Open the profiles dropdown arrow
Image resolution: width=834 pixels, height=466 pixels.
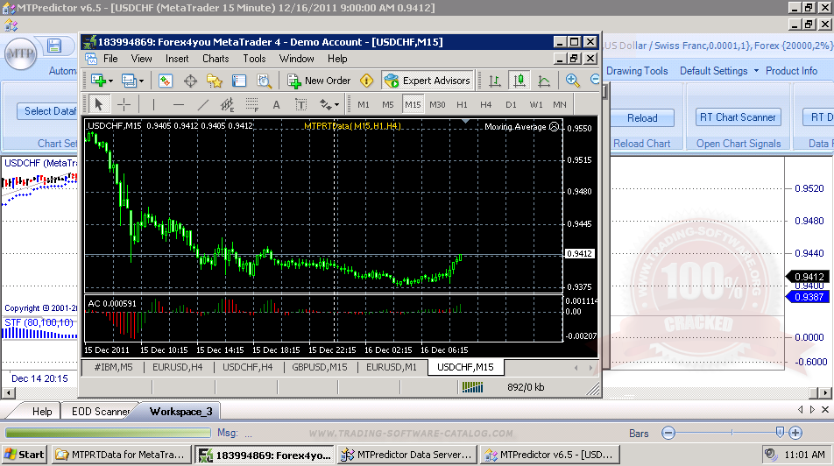[x=141, y=81]
